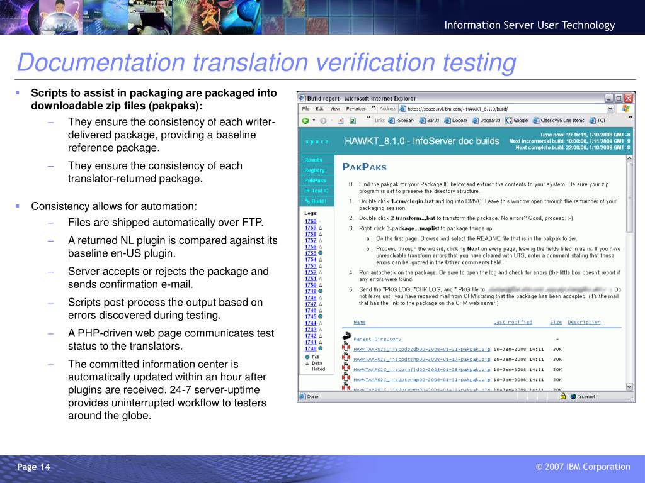Open the Favorites menu
The image size is (645, 483).
(x=356, y=109)
